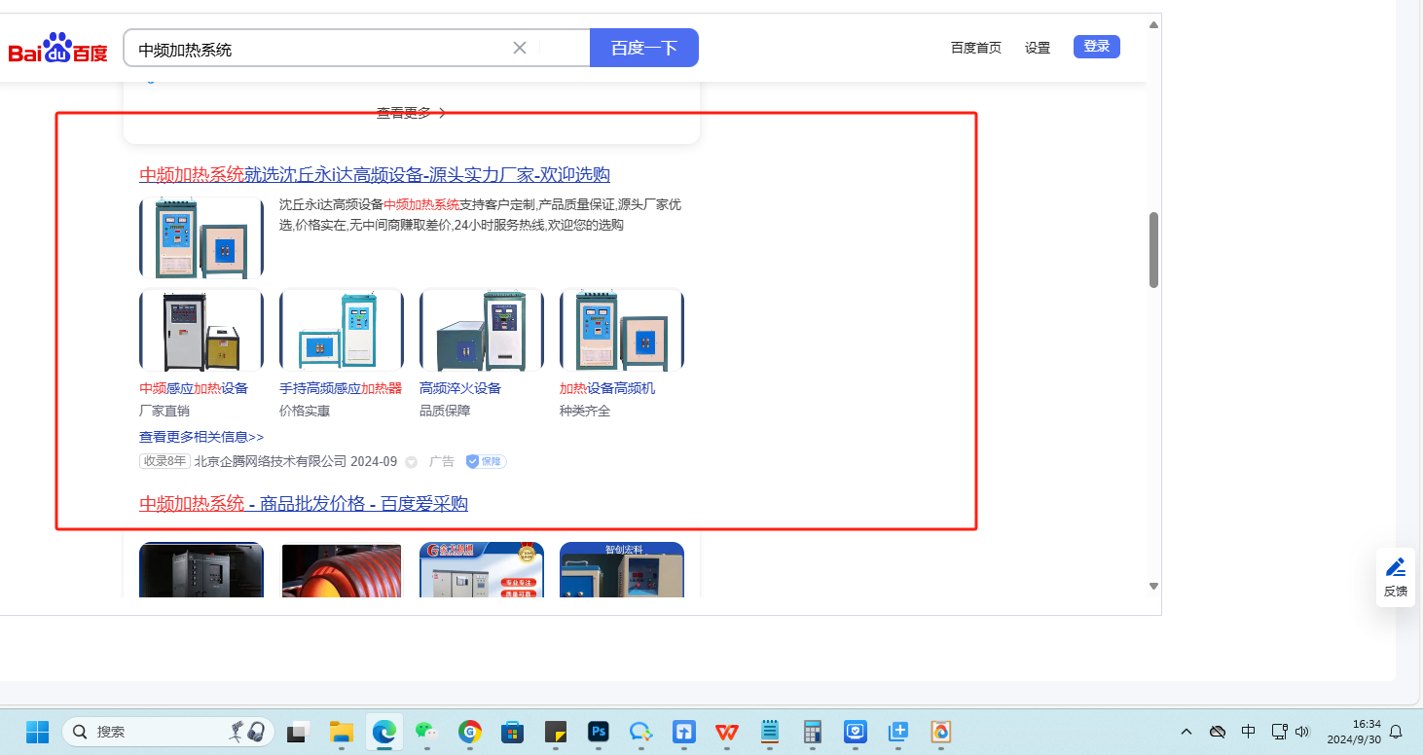Open Microsoft Store from the taskbar

click(513, 732)
